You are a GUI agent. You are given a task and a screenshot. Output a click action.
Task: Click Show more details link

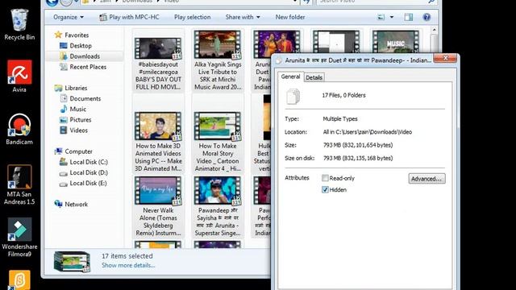pyautogui.click(x=128, y=265)
